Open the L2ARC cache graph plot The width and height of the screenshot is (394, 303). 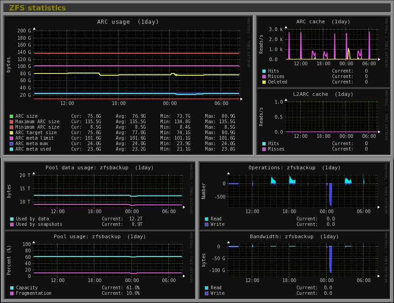pyautogui.click(x=332, y=117)
